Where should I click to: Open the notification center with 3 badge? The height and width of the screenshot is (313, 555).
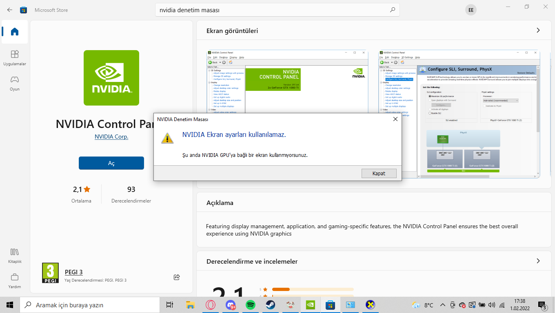click(542, 305)
